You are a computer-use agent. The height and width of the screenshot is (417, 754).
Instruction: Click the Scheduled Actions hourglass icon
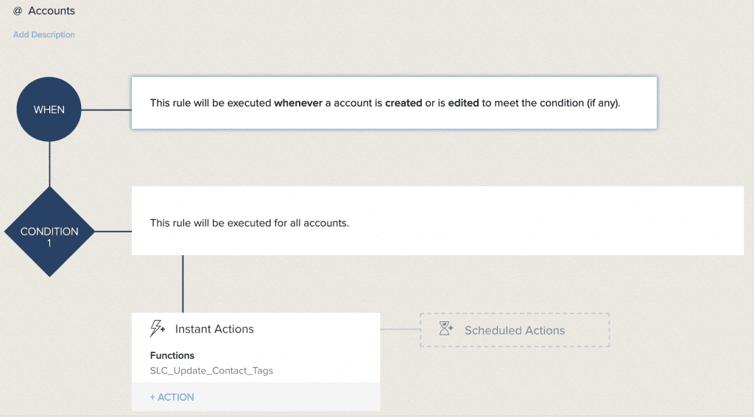point(445,329)
